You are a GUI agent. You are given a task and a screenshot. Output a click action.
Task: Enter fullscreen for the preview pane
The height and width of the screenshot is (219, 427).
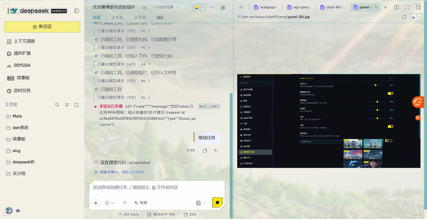coord(407,7)
